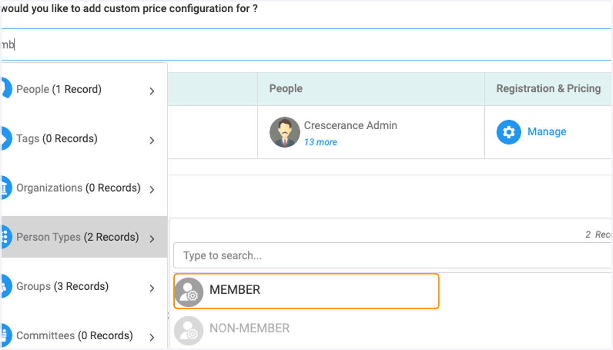Click the gear icon beside Manage
This screenshot has width=613, height=350.
tap(509, 132)
